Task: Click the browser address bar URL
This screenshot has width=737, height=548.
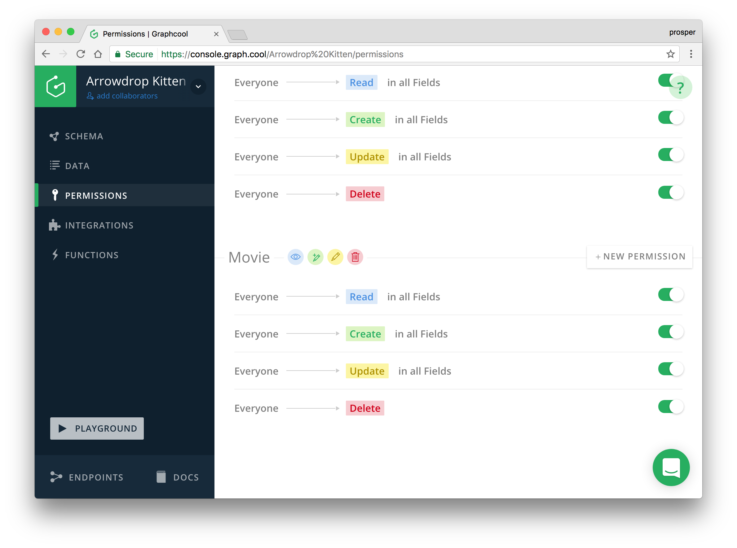Action: click(282, 54)
